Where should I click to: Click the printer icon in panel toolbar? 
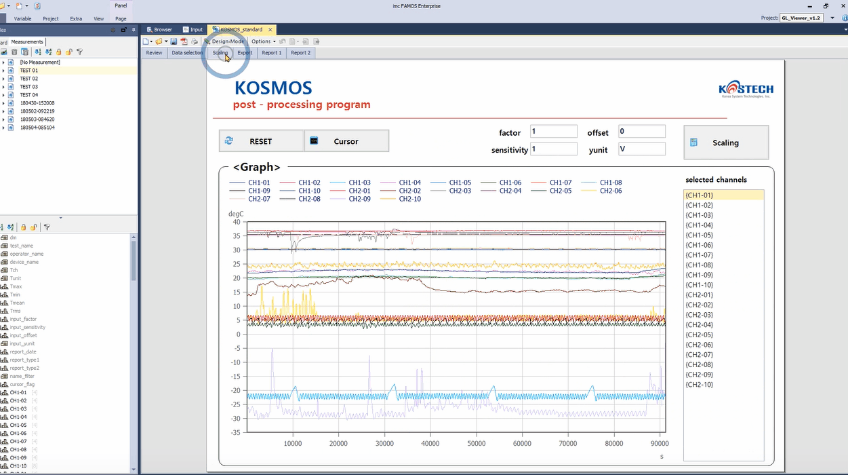coord(194,41)
